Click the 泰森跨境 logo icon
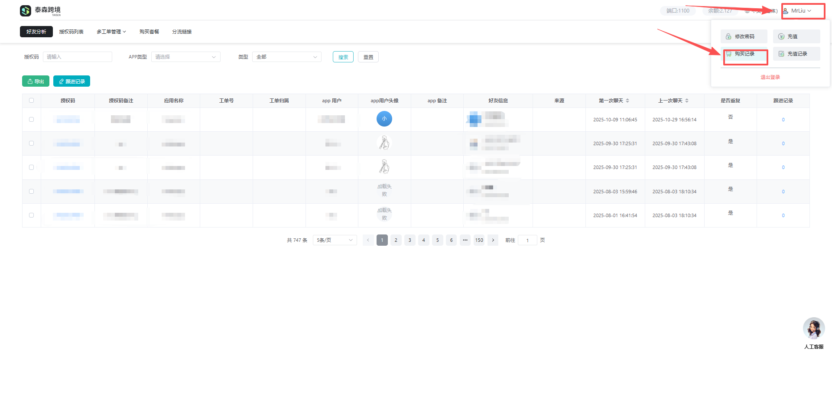This screenshot has height=413, width=832. click(26, 10)
